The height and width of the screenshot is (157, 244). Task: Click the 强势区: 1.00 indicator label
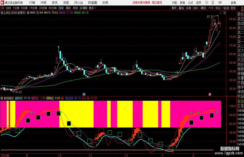pos(38,98)
